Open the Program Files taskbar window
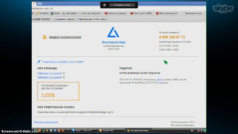 [111, 130]
